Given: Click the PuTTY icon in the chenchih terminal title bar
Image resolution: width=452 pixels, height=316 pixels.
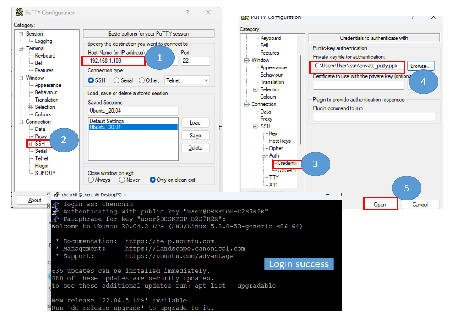Looking at the screenshot, I should point(57,195).
